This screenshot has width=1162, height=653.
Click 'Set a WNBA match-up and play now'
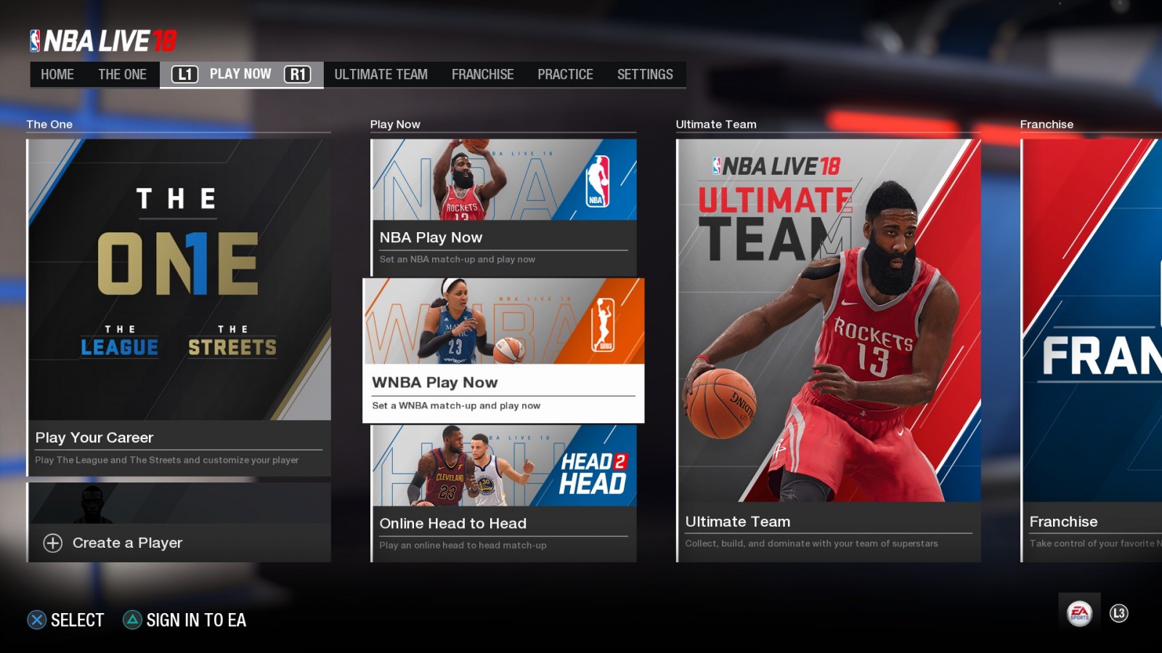(456, 406)
